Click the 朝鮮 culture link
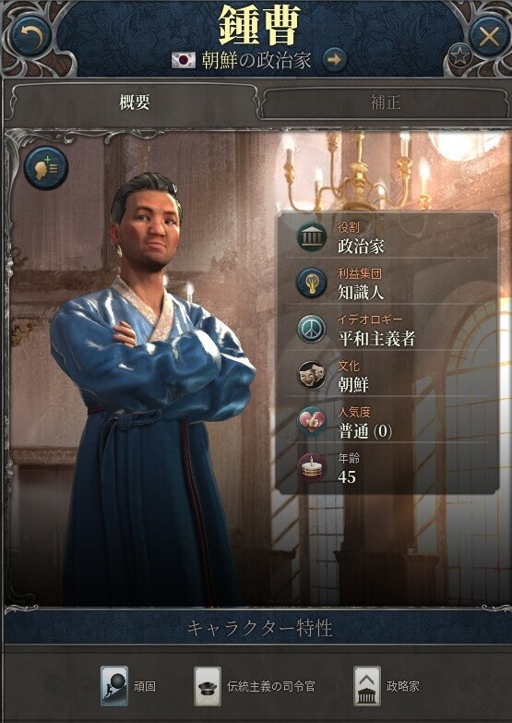 (353, 384)
